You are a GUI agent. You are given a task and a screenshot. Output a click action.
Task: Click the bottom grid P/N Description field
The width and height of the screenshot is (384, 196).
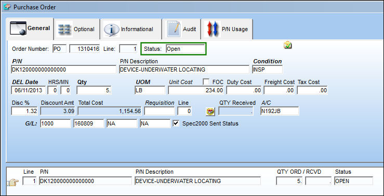[x=197, y=181]
